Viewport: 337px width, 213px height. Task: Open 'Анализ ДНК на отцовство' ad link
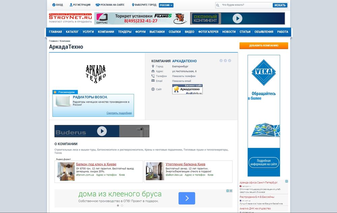(255, 209)
